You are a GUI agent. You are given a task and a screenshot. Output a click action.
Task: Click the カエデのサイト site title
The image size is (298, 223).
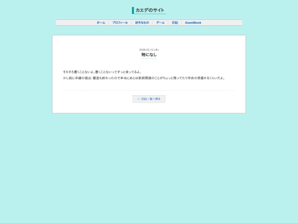[x=150, y=10]
